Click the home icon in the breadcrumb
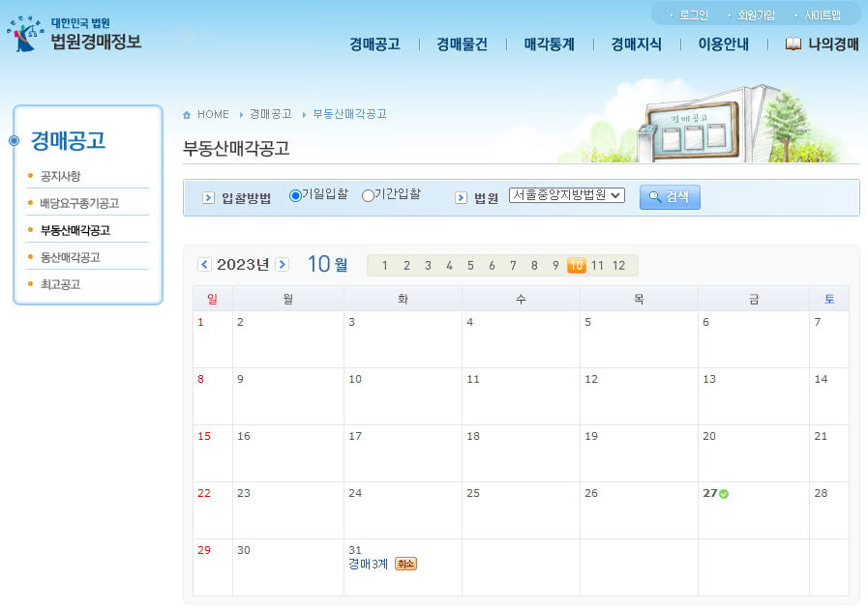 click(x=188, y=113)
